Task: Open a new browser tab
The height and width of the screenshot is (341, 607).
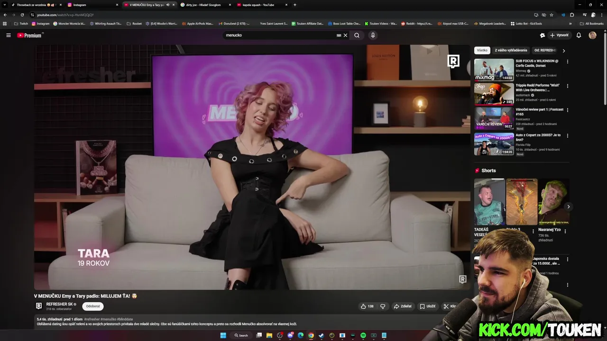Action: tap(295, 5)
